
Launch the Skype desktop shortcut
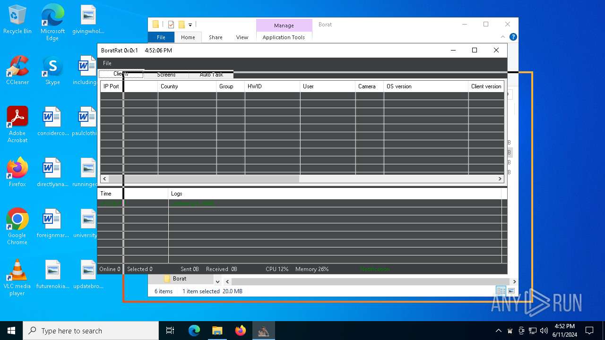[x=52, y=70]
